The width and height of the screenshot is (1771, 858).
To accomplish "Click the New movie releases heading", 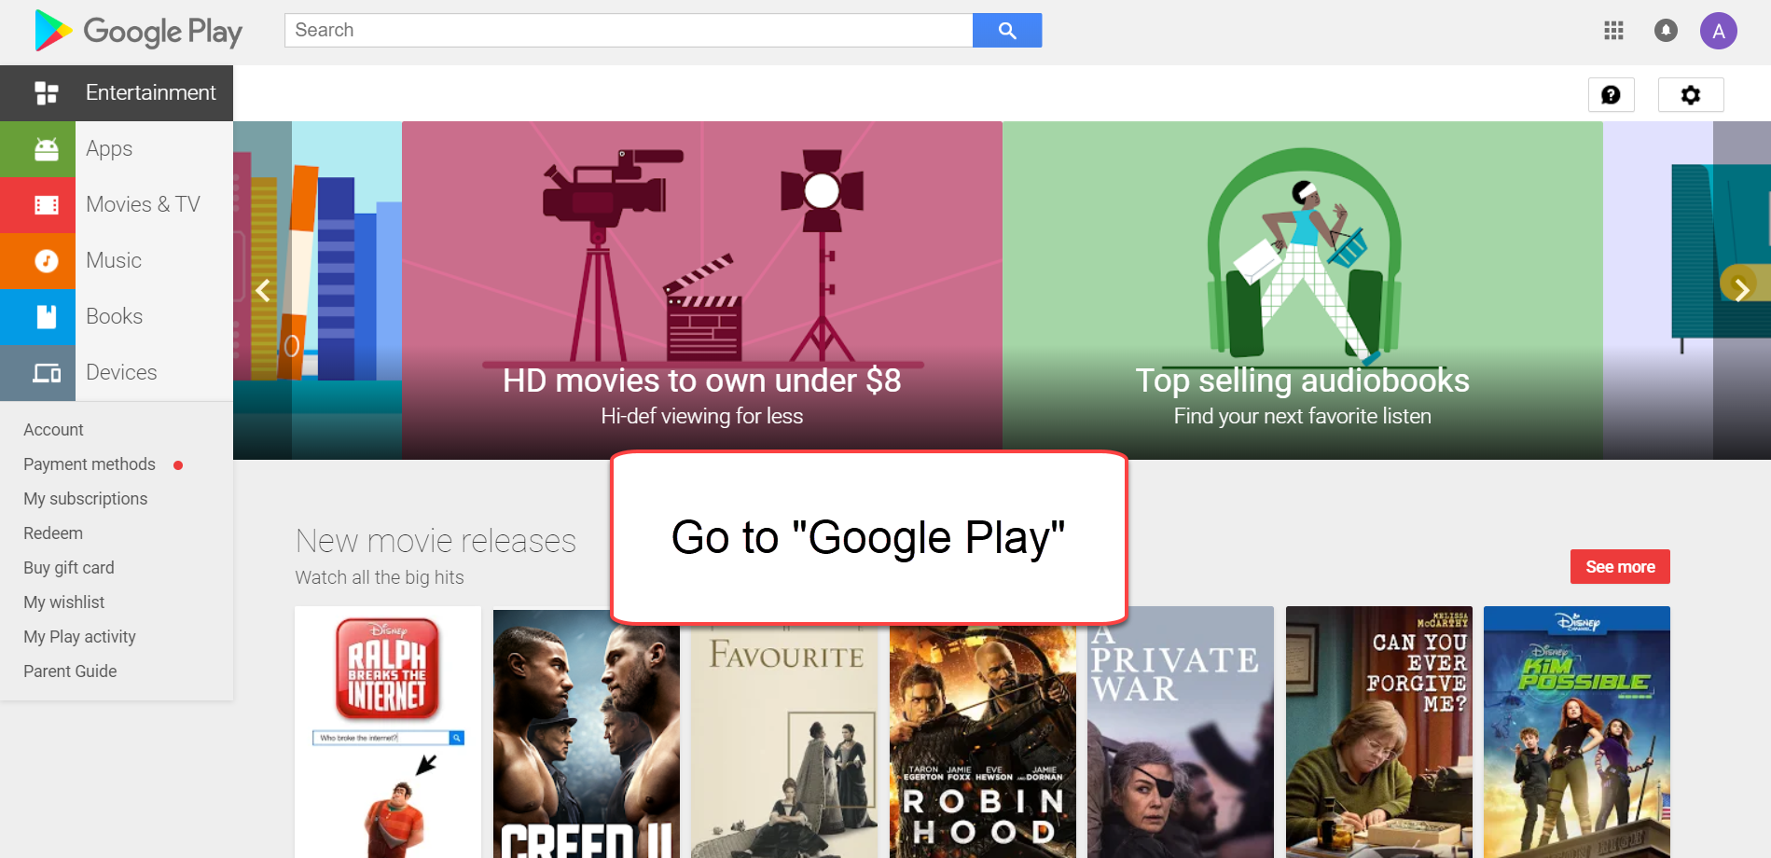I will tap(436, 541).
